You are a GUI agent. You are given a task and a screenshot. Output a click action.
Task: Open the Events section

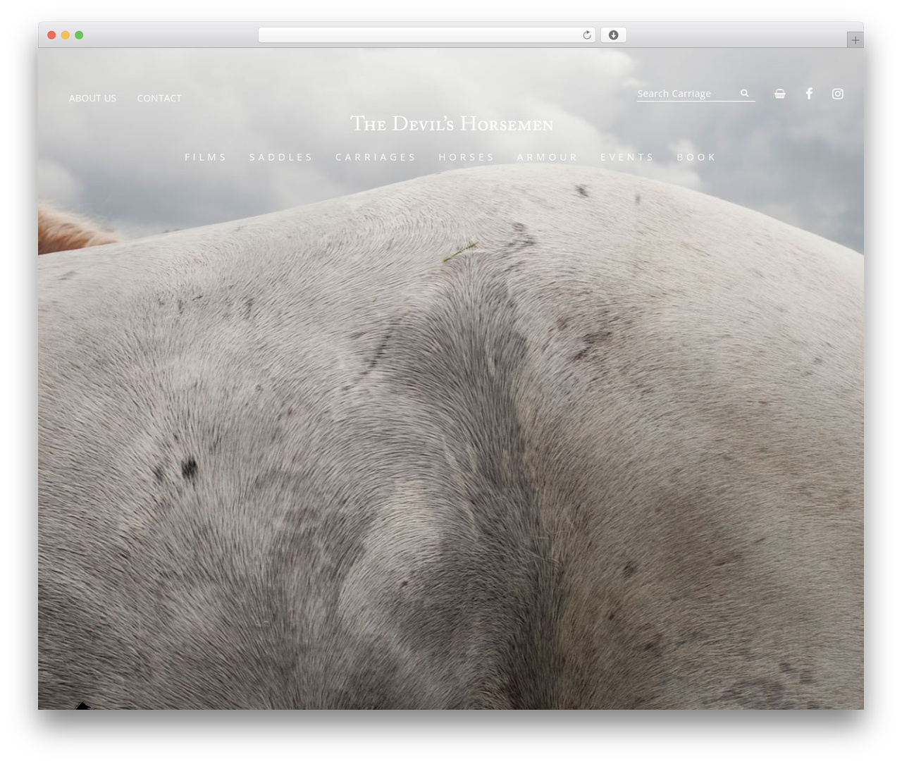point(627,157)
